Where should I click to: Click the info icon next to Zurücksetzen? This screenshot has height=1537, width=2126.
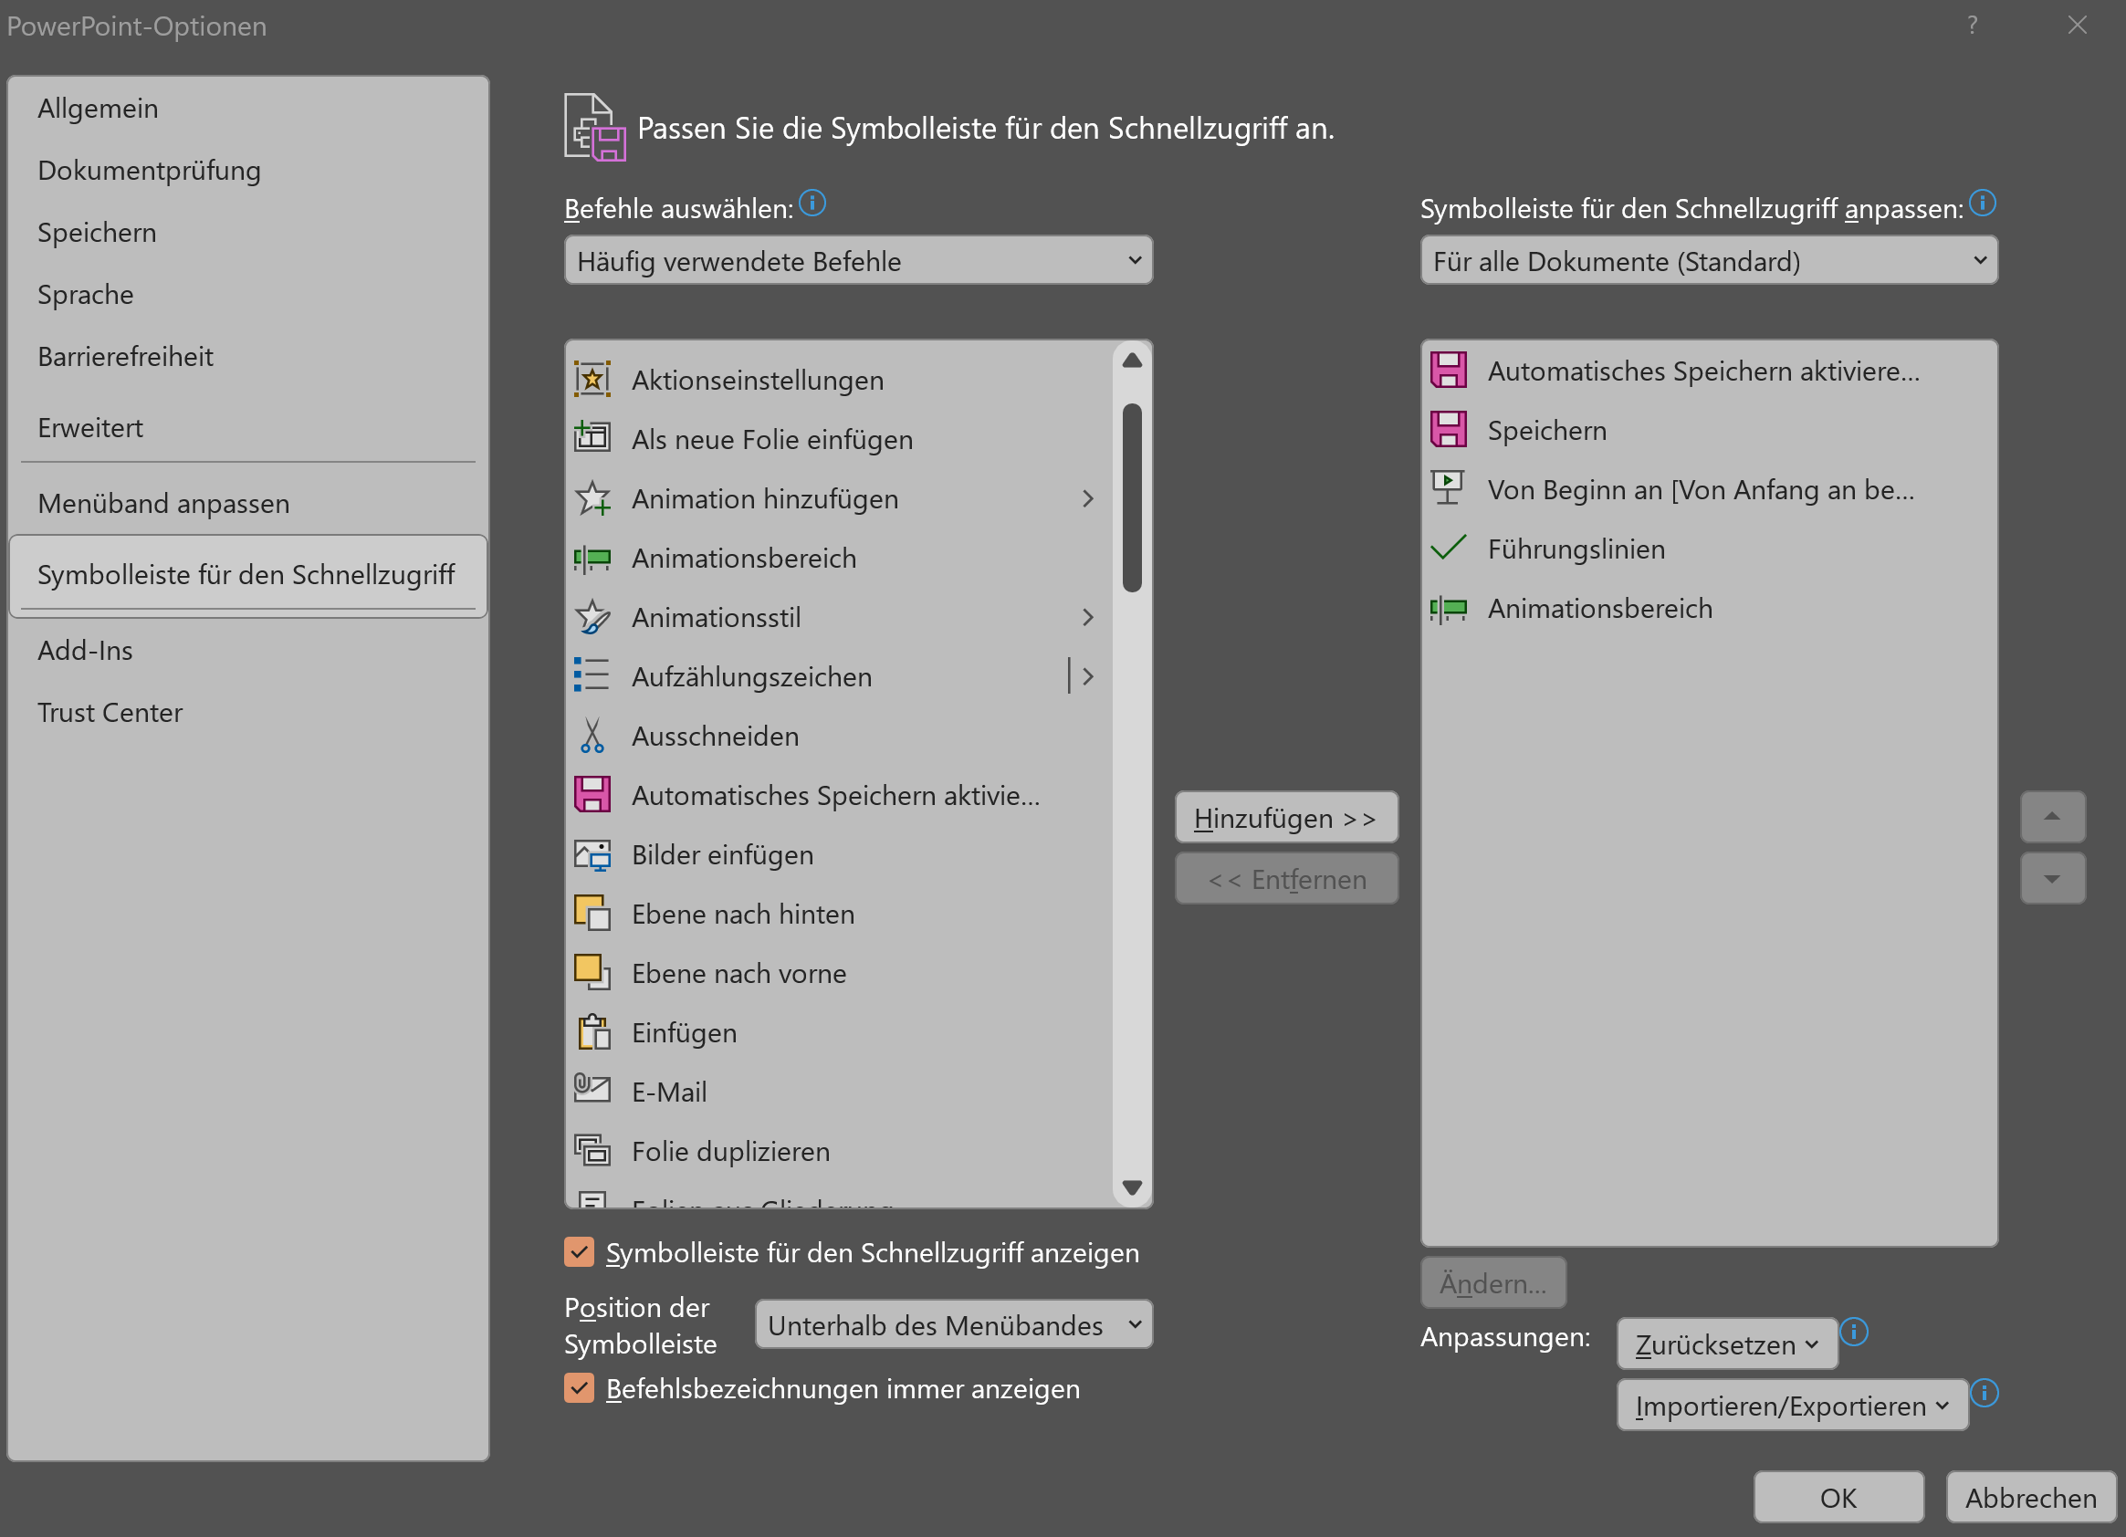(1854, 1332)
